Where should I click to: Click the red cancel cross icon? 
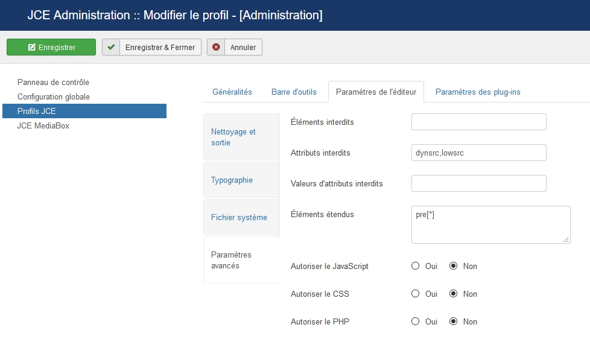pyautogui.click(x=216, y=47)
